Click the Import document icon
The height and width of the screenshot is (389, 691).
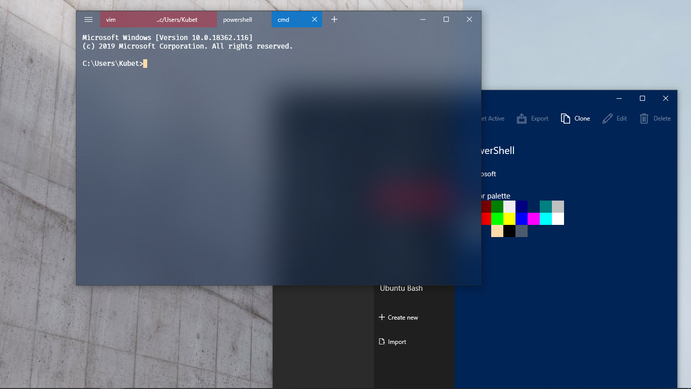pyautogui.click(x=381, y=341)
